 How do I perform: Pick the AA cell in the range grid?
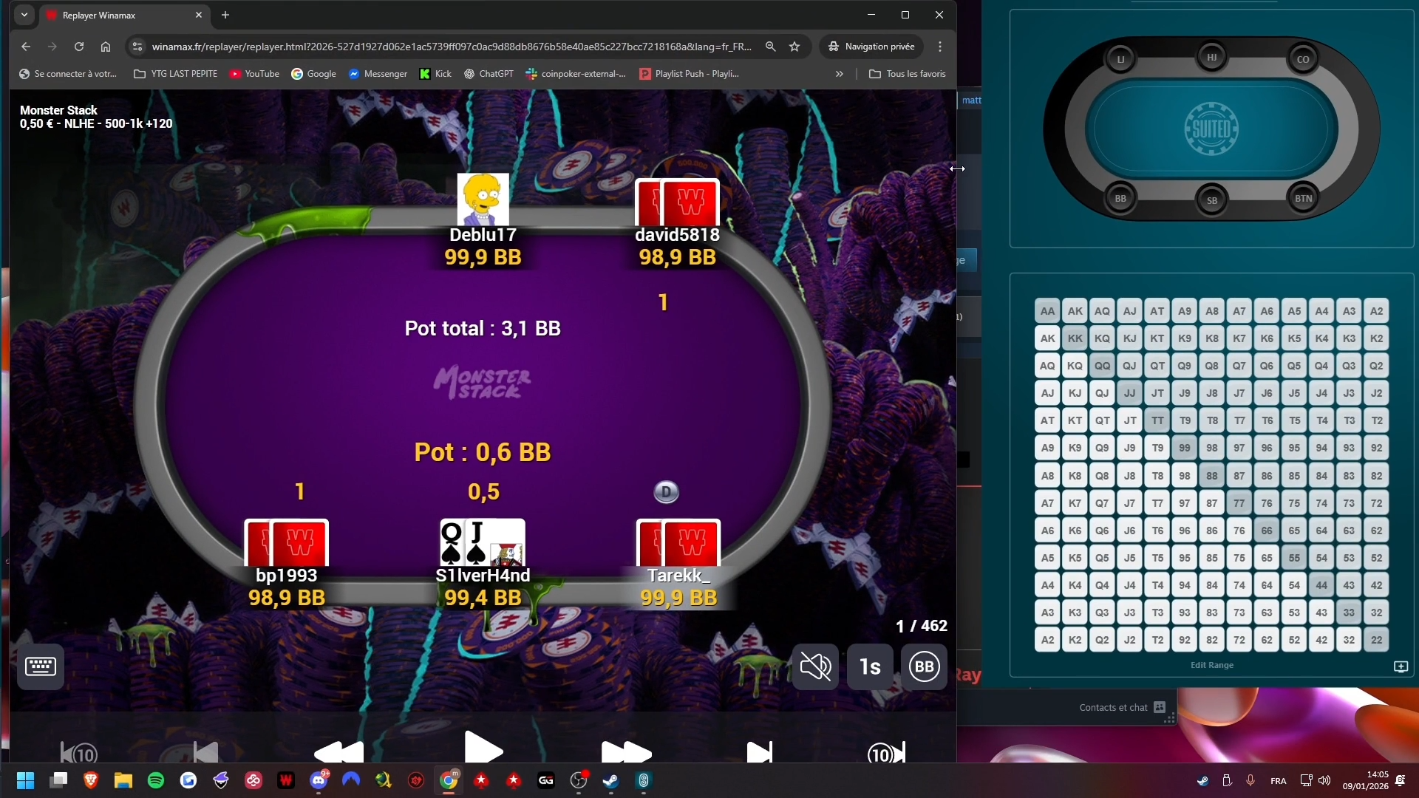1047,311
